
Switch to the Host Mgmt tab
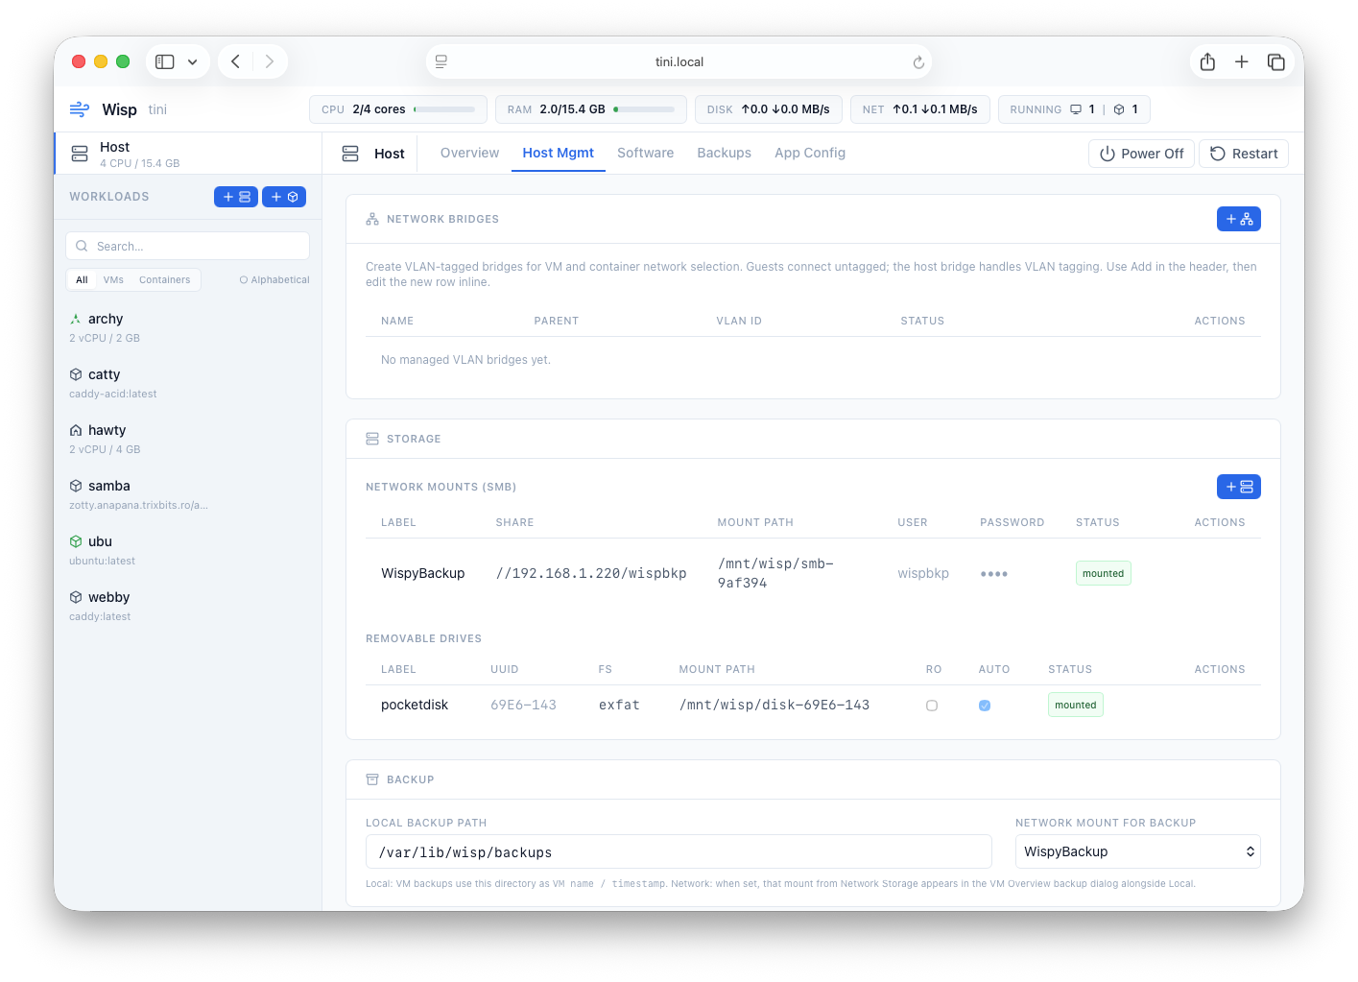(558, 153)
